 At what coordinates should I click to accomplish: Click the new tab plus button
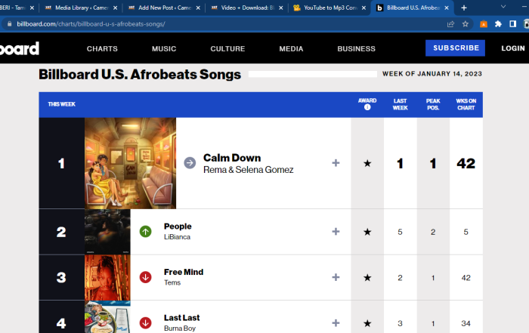(464, 8)
